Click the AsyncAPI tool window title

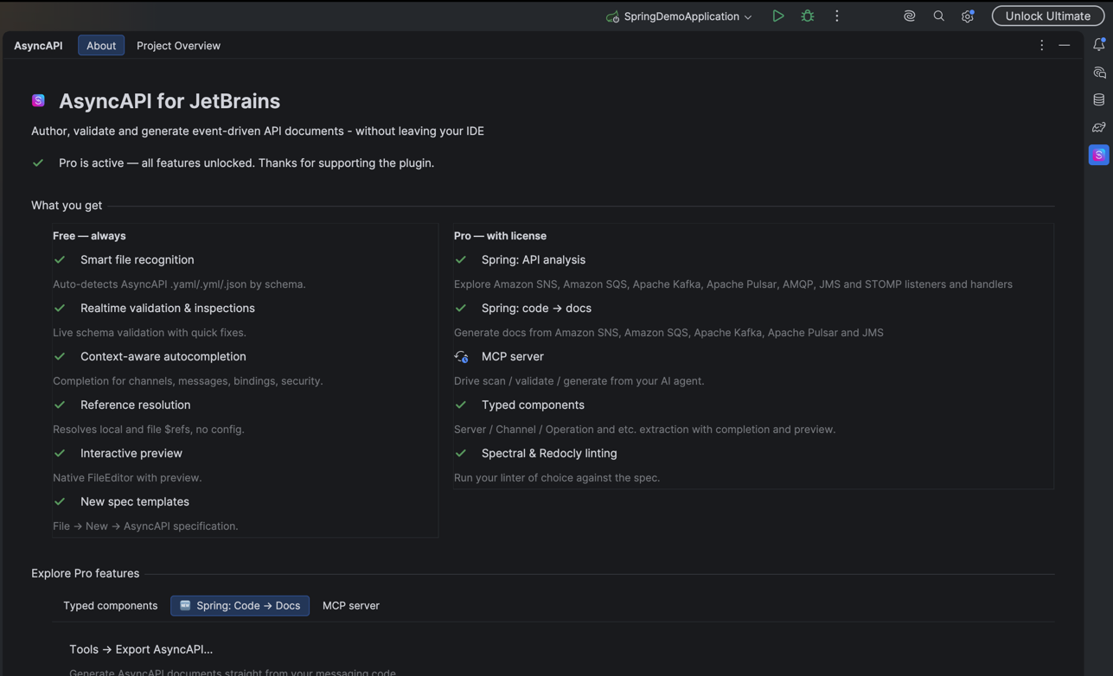pyautogui.click(x=38, y=45)
